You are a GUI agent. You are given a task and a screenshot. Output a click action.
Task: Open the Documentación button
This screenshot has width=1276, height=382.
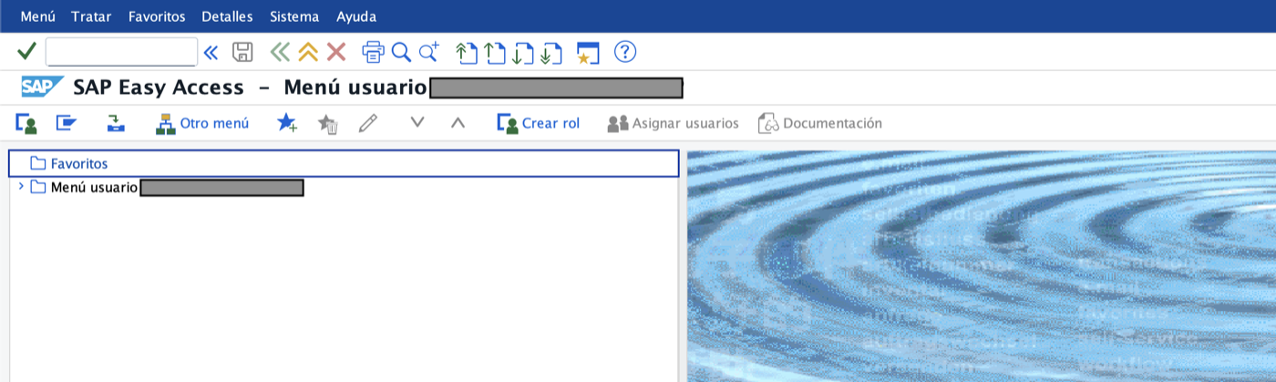[820, 123]
